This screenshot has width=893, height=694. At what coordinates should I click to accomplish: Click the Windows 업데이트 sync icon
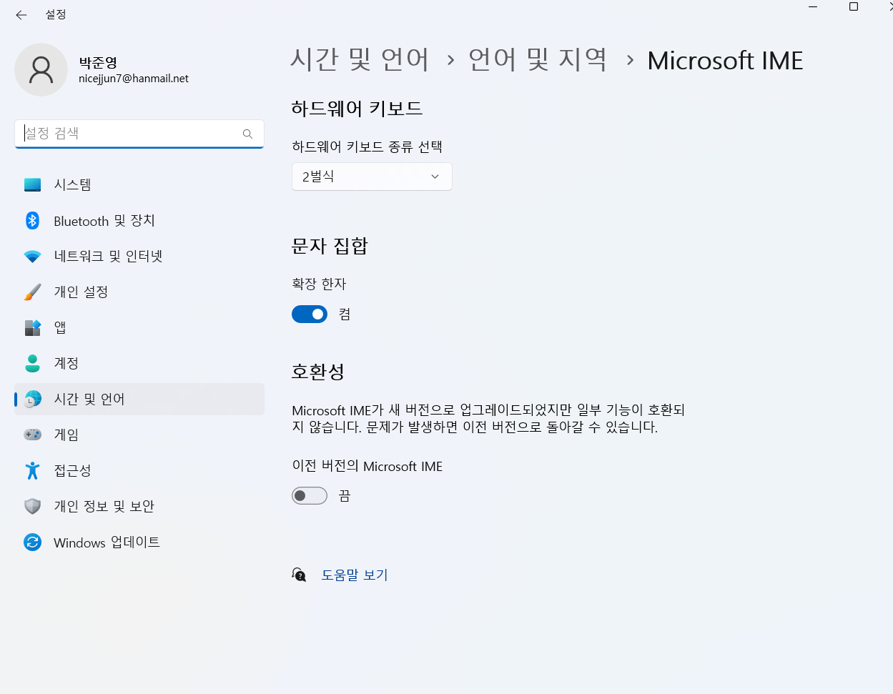pyautogui.click(x=32, y=542)
